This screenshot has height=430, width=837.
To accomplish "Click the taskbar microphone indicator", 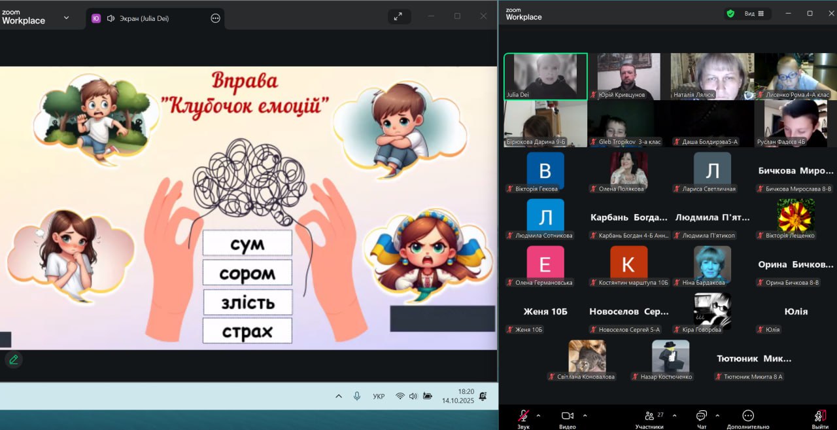I will pyautogui.click(x=357, y=396).
